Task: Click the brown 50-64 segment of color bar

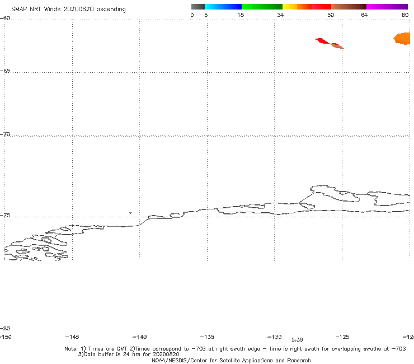Action: [349, 7]
